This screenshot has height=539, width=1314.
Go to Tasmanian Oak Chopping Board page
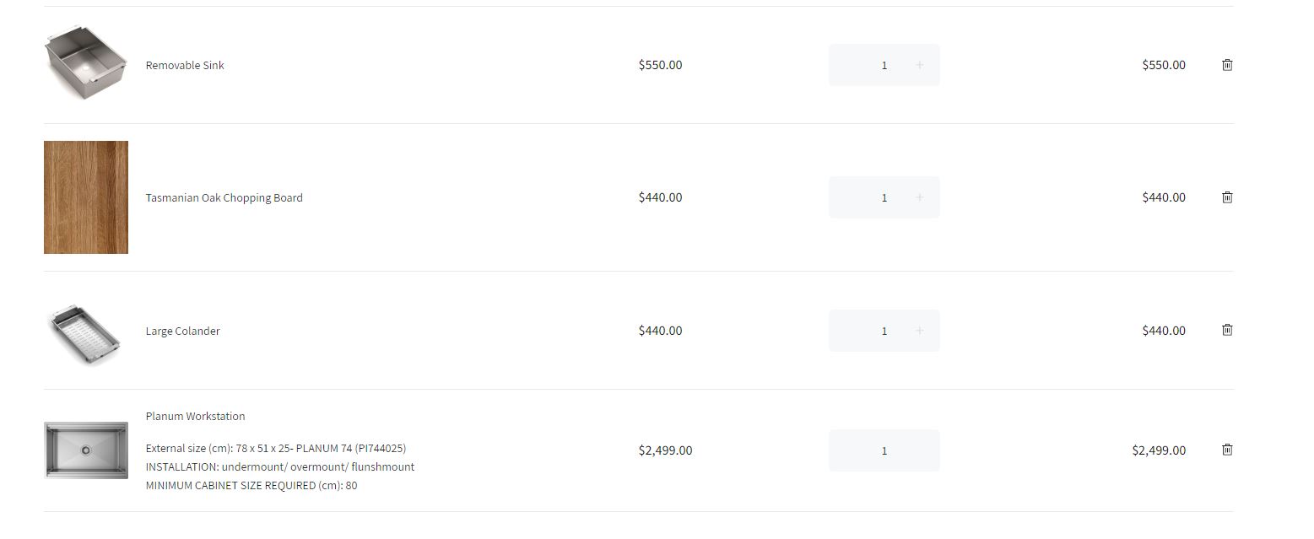(x=224, y=197)
